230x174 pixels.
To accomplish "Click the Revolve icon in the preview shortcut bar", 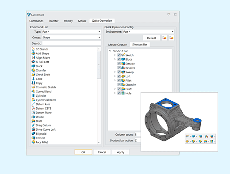I will point(207,136).
